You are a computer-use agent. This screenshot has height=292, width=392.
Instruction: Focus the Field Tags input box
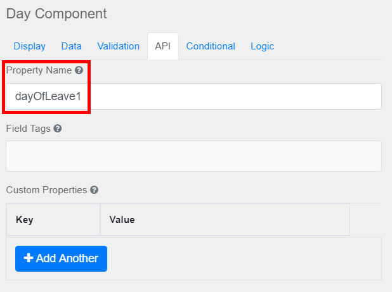[x=193, y=156]
